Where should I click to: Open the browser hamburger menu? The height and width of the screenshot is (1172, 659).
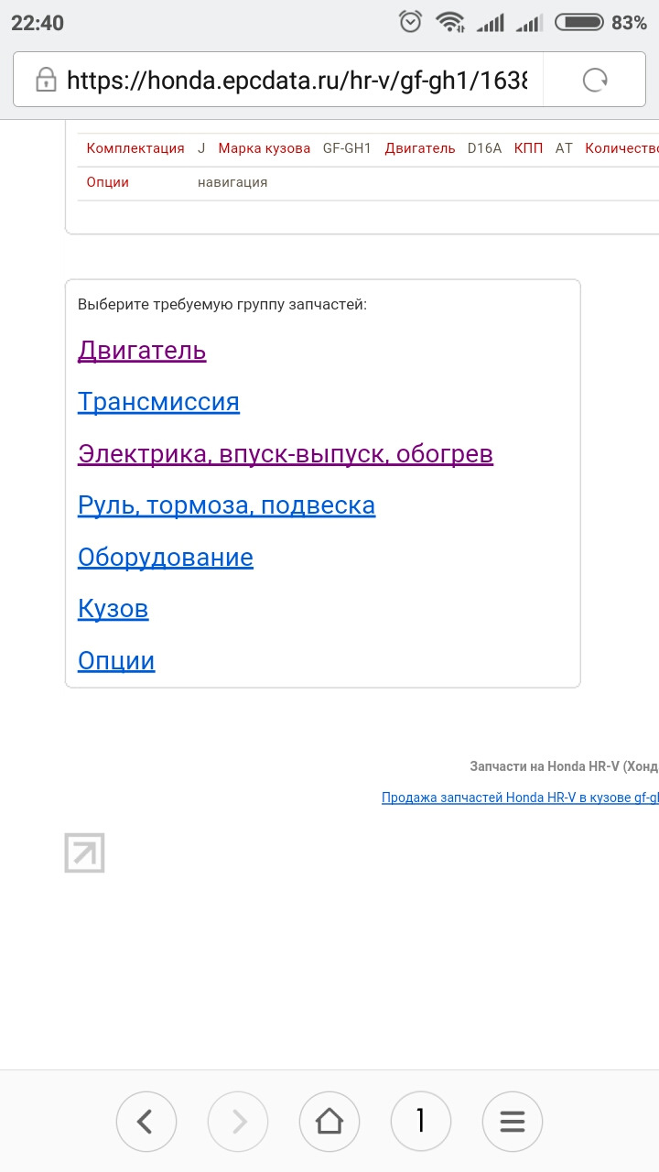point(513,1121)
